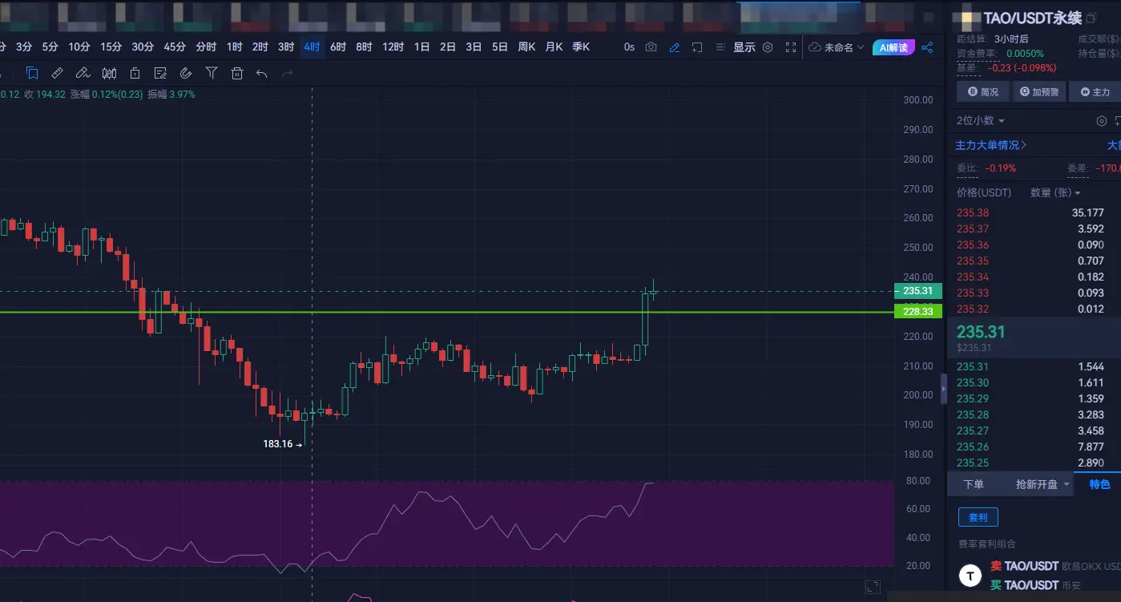The image size is (1121, 602).
Task: Delete drawings with trash icon
Action: pos(236,73)
